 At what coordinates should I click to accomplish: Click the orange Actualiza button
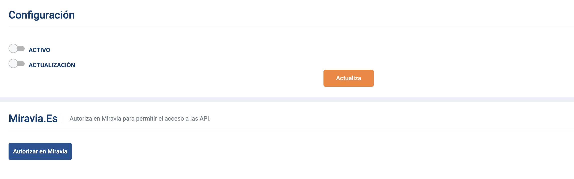pyautogui.click(x=348, y=78)
